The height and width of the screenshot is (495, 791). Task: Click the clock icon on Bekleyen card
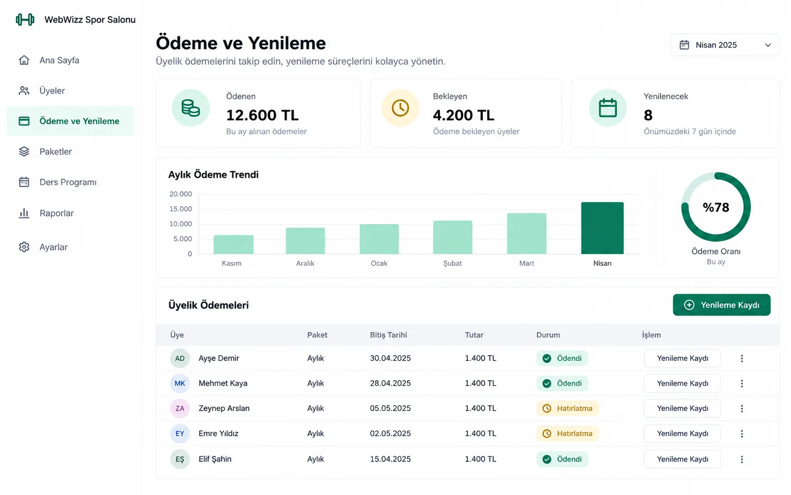(x=400, y=108)
